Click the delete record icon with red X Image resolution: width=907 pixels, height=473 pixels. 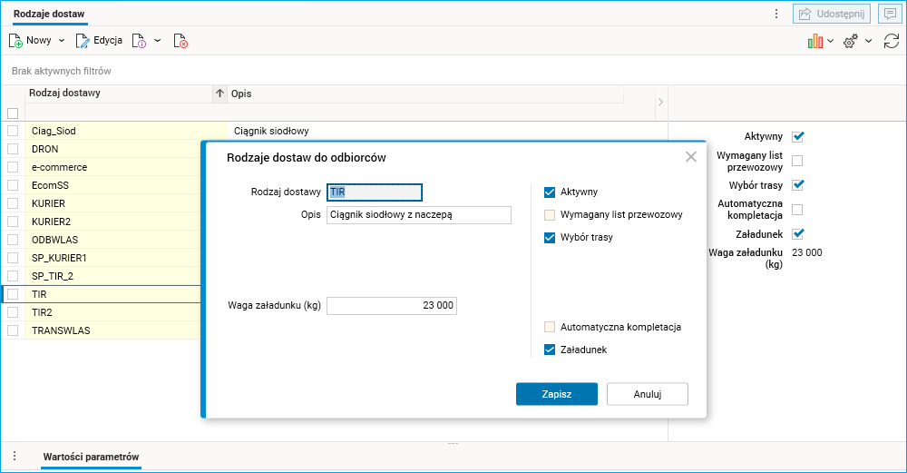point(180,41)
